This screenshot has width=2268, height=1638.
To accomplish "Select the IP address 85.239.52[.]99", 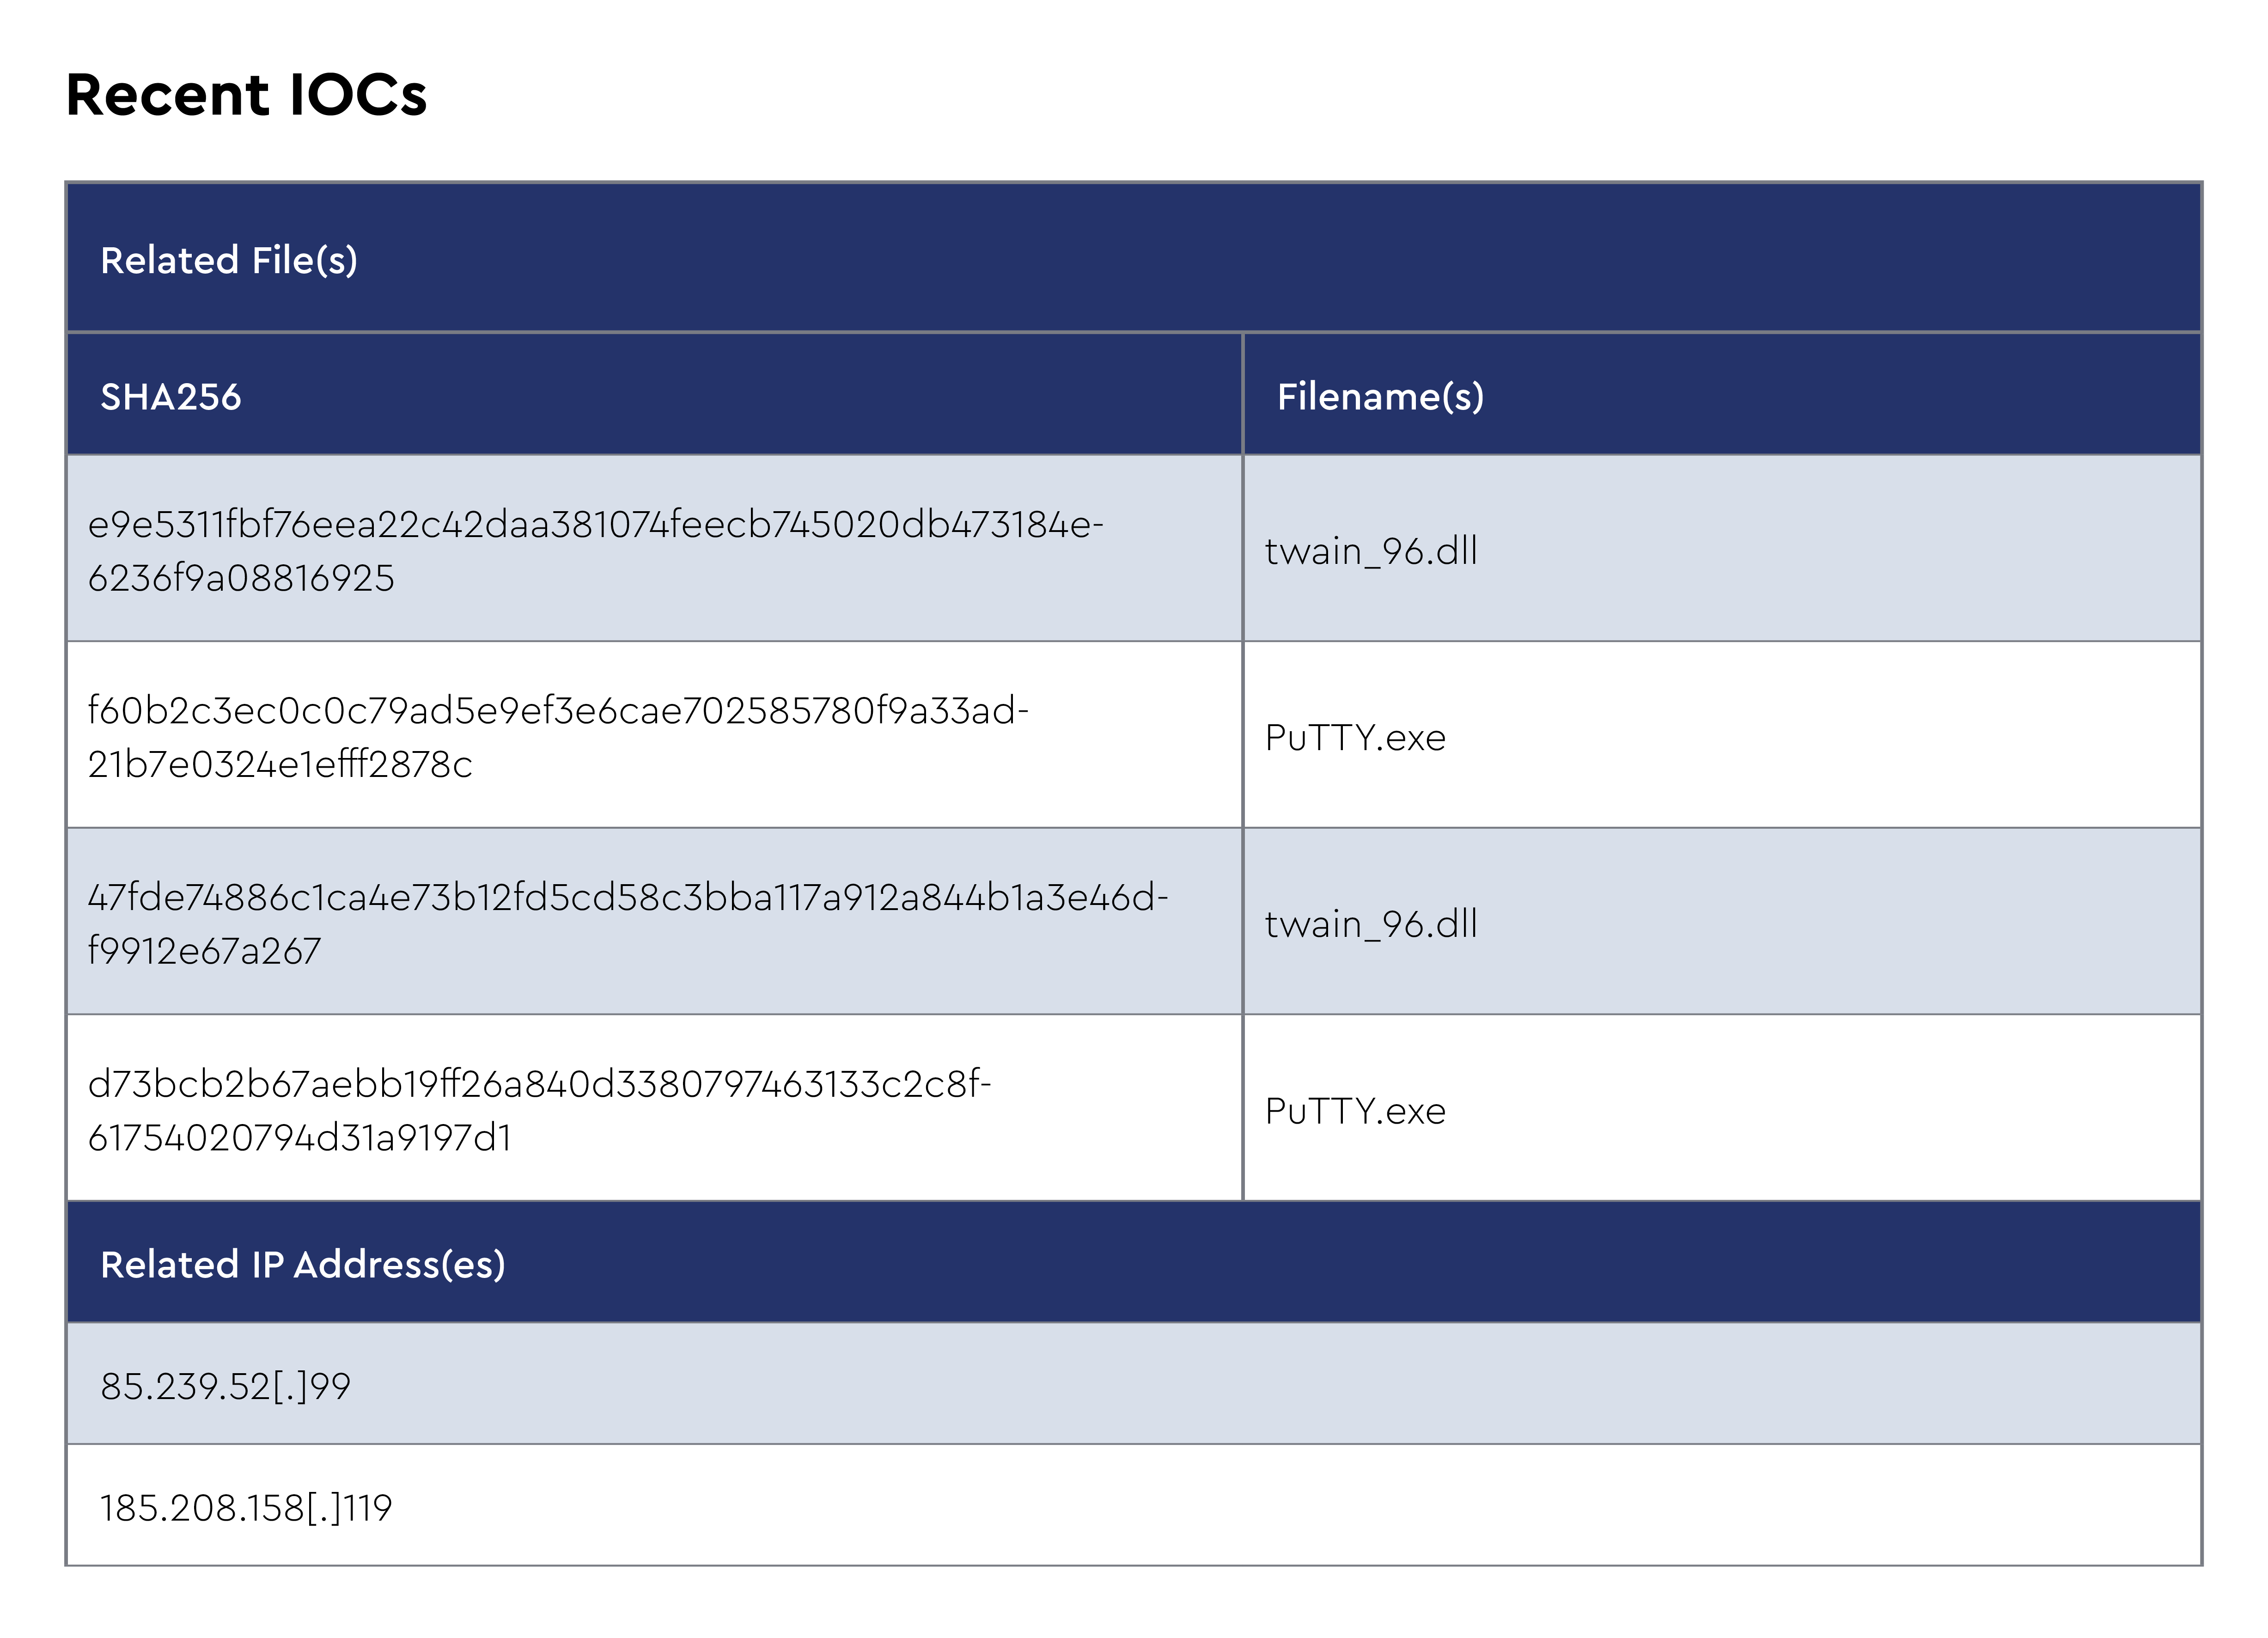I will tap(225, 1386).
